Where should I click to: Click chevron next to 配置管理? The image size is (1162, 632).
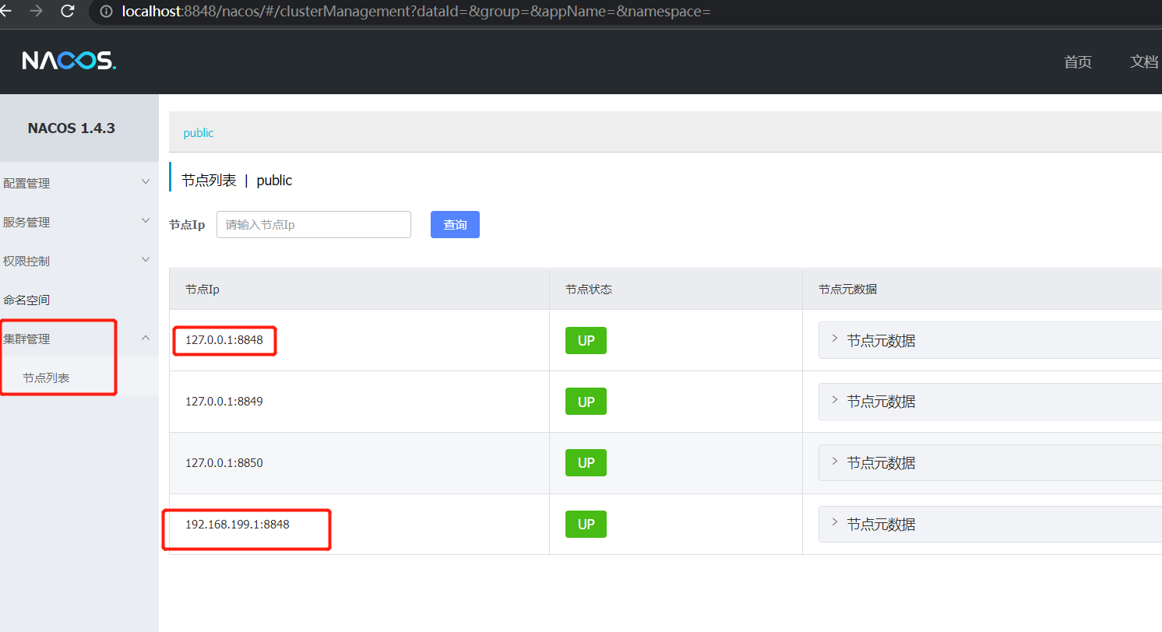coord(146,181)
